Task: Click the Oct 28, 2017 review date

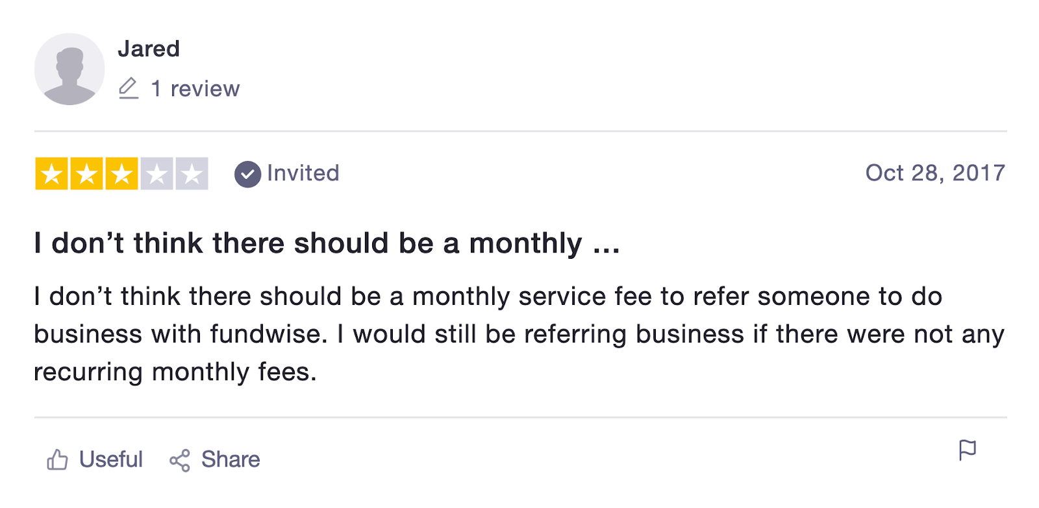Action: coord(934,173)
